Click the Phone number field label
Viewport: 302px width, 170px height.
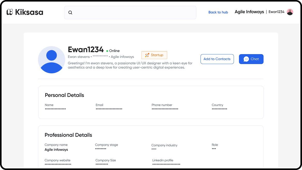[x=162, y=105]
